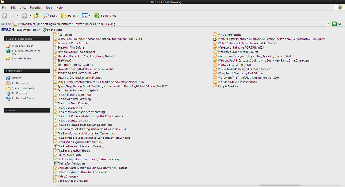Show the Folders tree pane
Screen dimensions: 345x187
point(70,16)
